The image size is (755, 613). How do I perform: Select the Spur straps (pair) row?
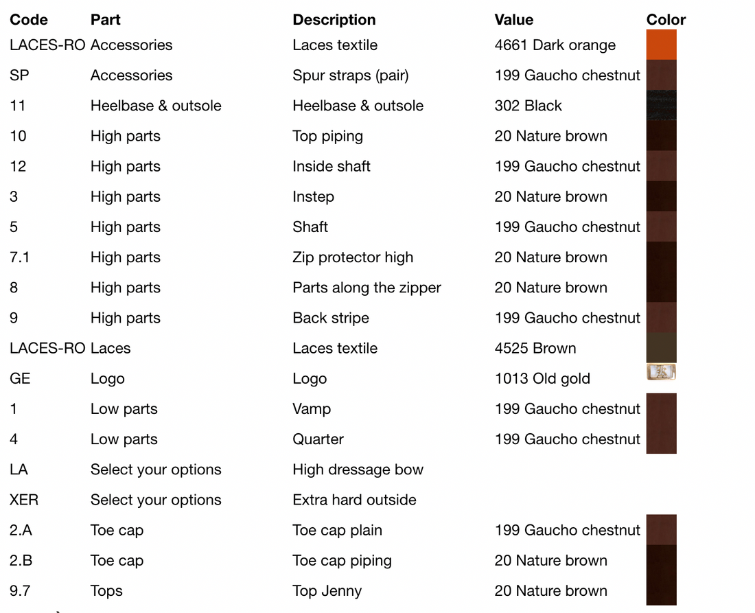point(342,75)
